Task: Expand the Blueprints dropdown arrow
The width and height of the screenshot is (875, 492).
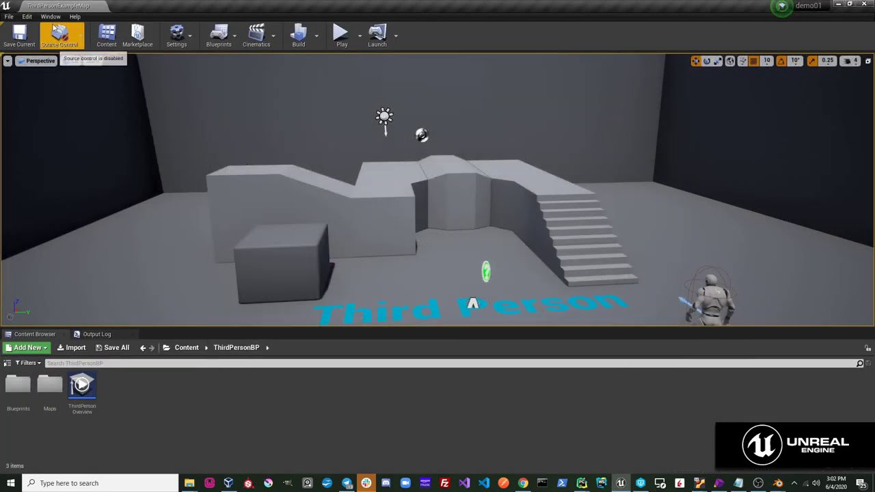Action: pos(234,36)
